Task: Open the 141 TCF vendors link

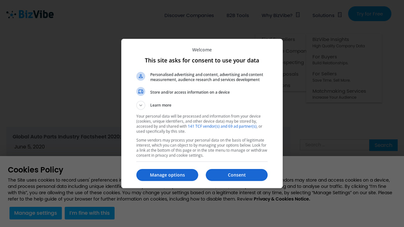Action: click(222, 126)
